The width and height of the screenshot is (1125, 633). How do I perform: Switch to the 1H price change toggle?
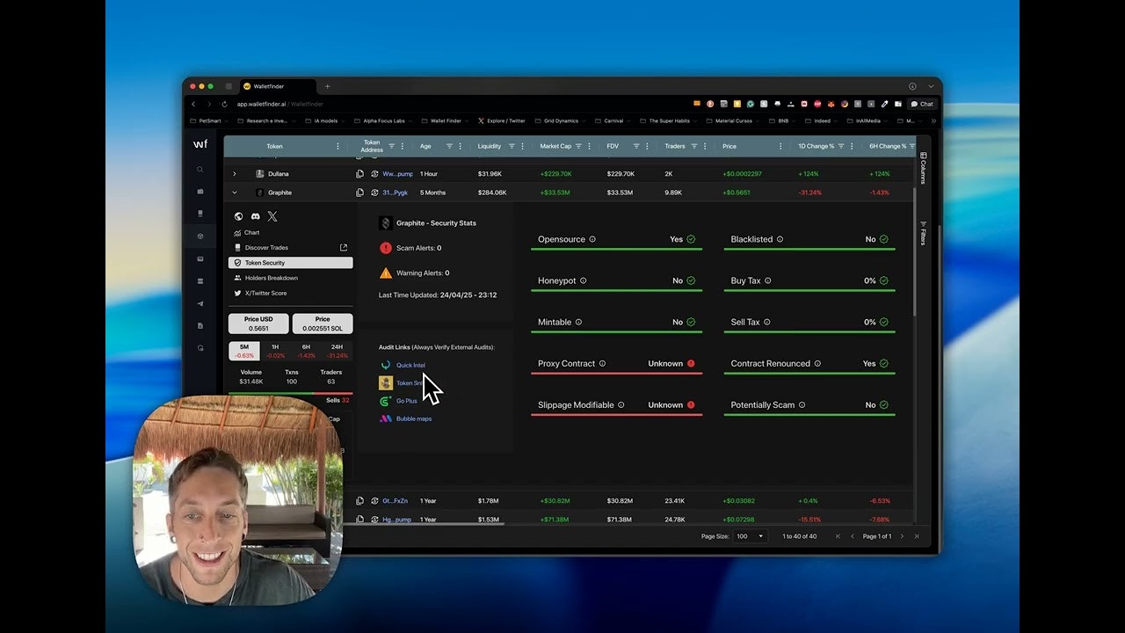coord(275,351)
